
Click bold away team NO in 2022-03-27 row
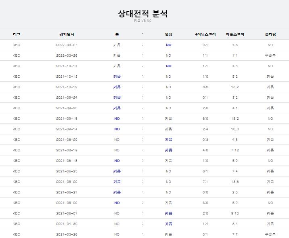[168, 45]
